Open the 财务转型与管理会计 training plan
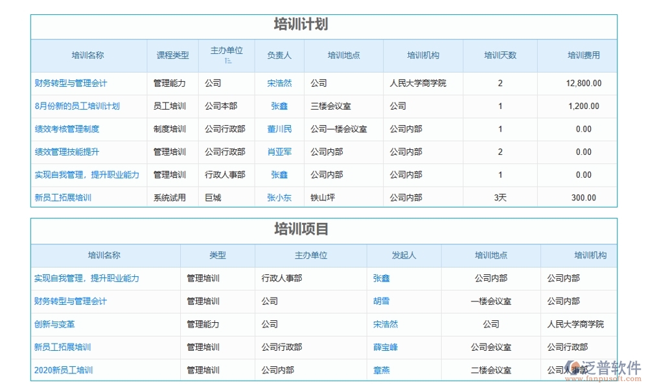This screenshot has width=648, height=389. (x=72, y=83)
